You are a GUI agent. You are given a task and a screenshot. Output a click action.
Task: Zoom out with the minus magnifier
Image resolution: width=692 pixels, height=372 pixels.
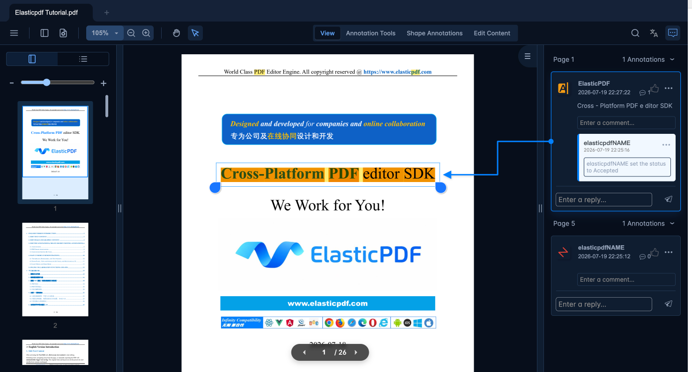131,33
